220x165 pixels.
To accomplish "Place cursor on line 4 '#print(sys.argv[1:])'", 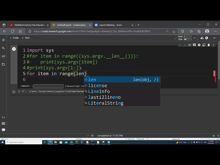I will (x=54, y=68).
